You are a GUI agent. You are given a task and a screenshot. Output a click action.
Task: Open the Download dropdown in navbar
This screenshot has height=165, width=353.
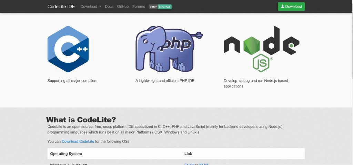(x=91, y=7)
